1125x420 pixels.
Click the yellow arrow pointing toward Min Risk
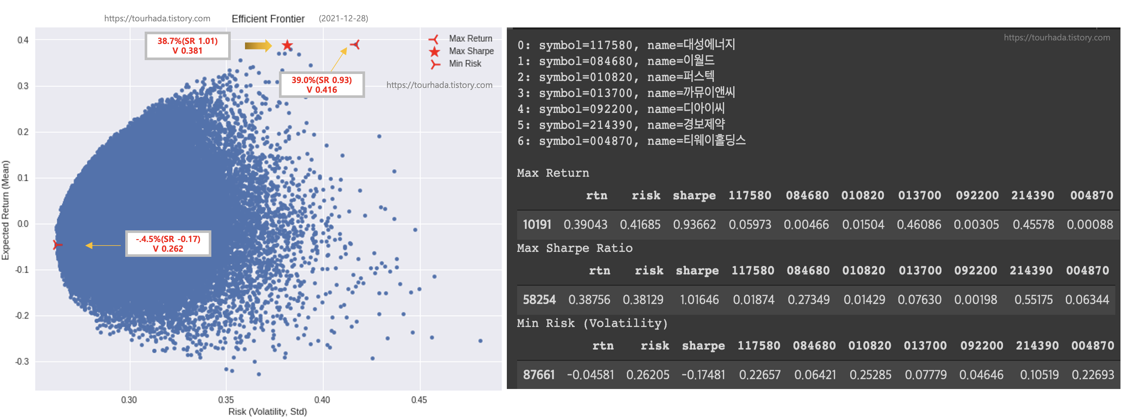coord(103,246)
